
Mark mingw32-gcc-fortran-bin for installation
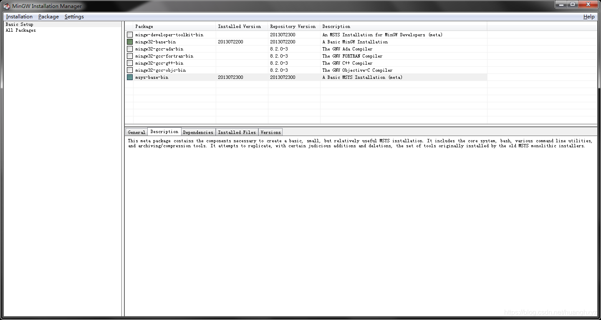[x=129, y=56]
